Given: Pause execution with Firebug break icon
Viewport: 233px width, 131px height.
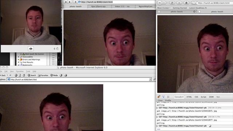Looking at the screenshot, I should point(168,97).
